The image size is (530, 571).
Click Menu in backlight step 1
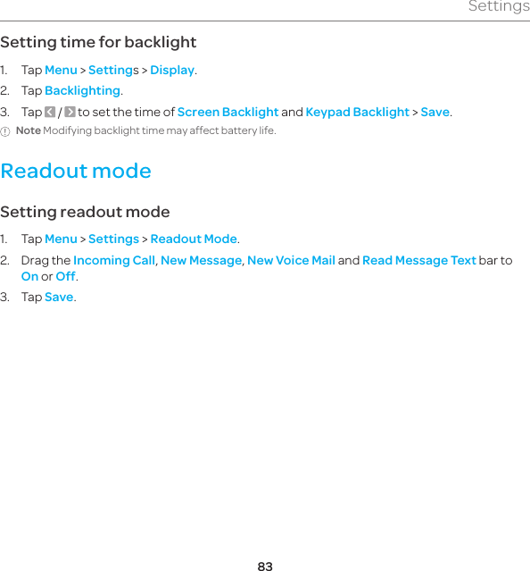point(61,70)
